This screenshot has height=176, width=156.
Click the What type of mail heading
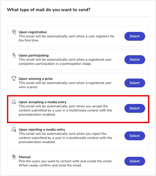point(49,10)
